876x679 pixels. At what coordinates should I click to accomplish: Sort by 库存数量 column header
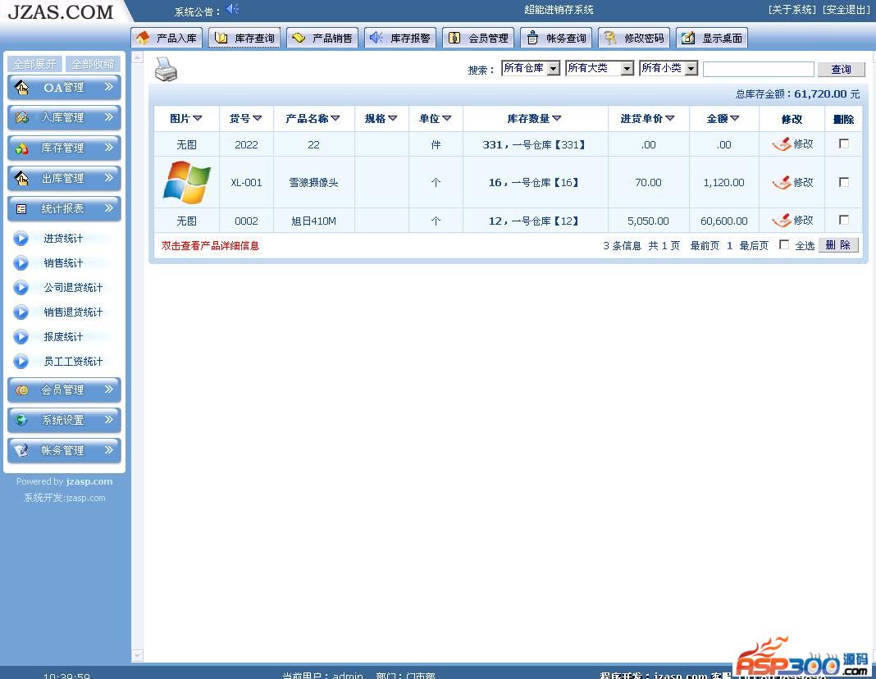coord(535,118)
